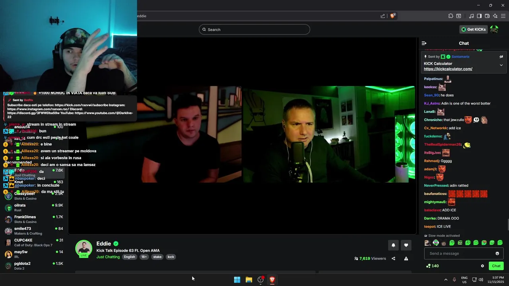Open the Just Chatting category link

coord(108,257)
